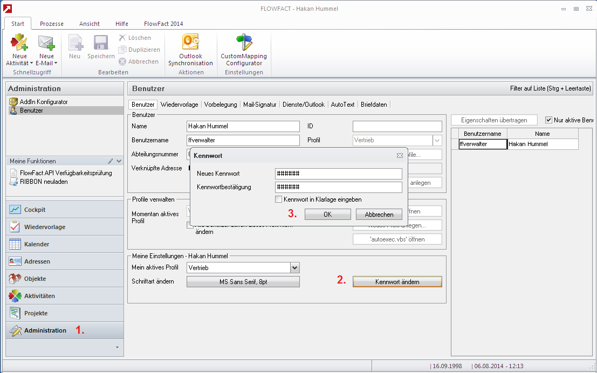Click Abbrechen in the Bearbeiten group

click(139, 61)
